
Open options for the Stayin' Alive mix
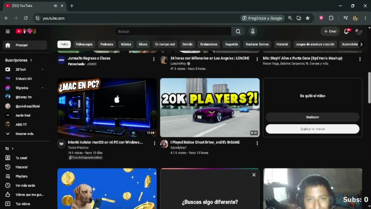(x=360, y=59)
